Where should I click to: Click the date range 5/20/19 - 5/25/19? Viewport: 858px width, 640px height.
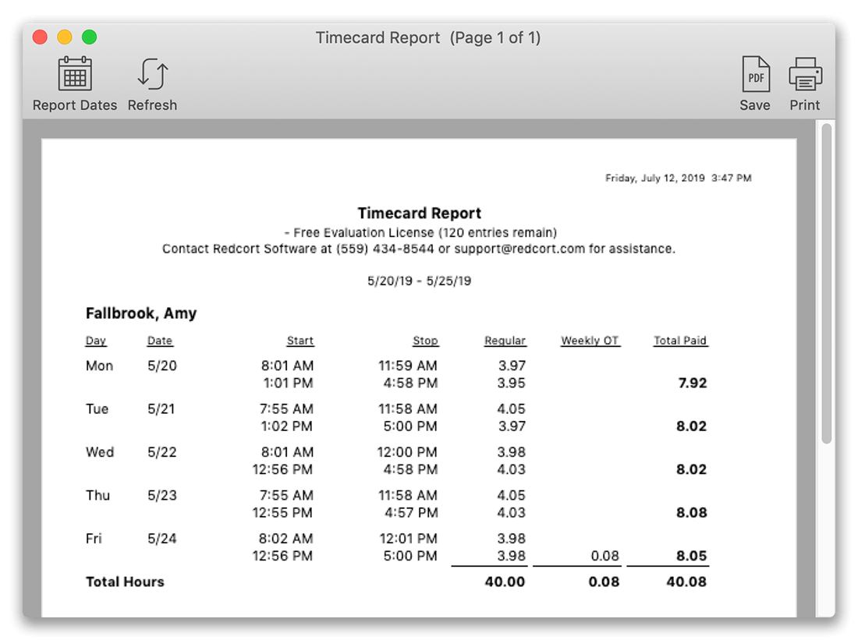(x=419, y=281)
